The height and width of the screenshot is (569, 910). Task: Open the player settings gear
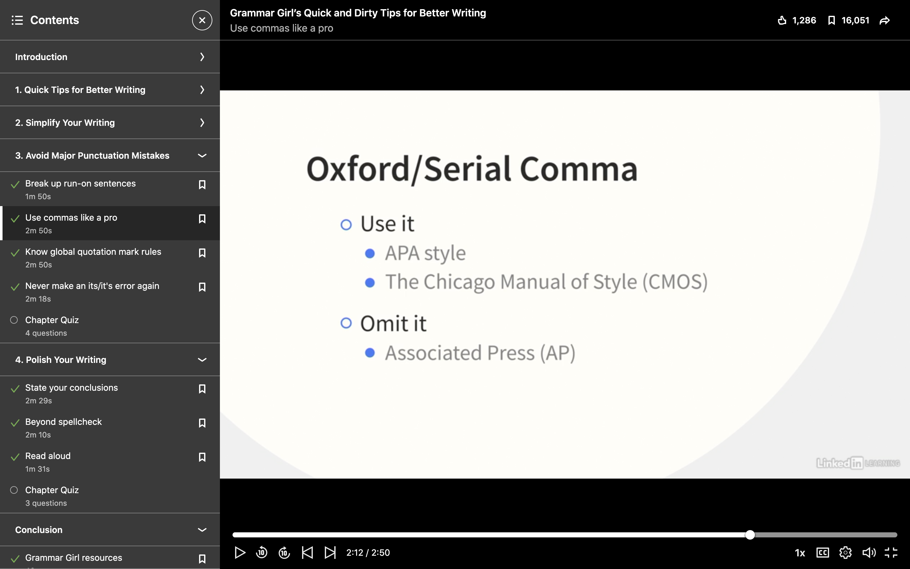846,553
